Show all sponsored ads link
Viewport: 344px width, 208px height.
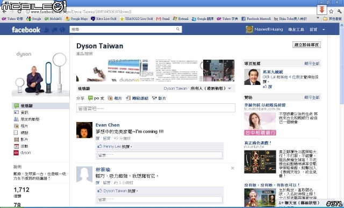click(x=312, y=97)
